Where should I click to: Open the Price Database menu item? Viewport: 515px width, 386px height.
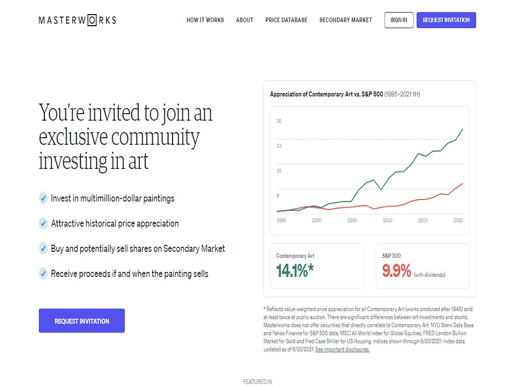pos(286,20)
